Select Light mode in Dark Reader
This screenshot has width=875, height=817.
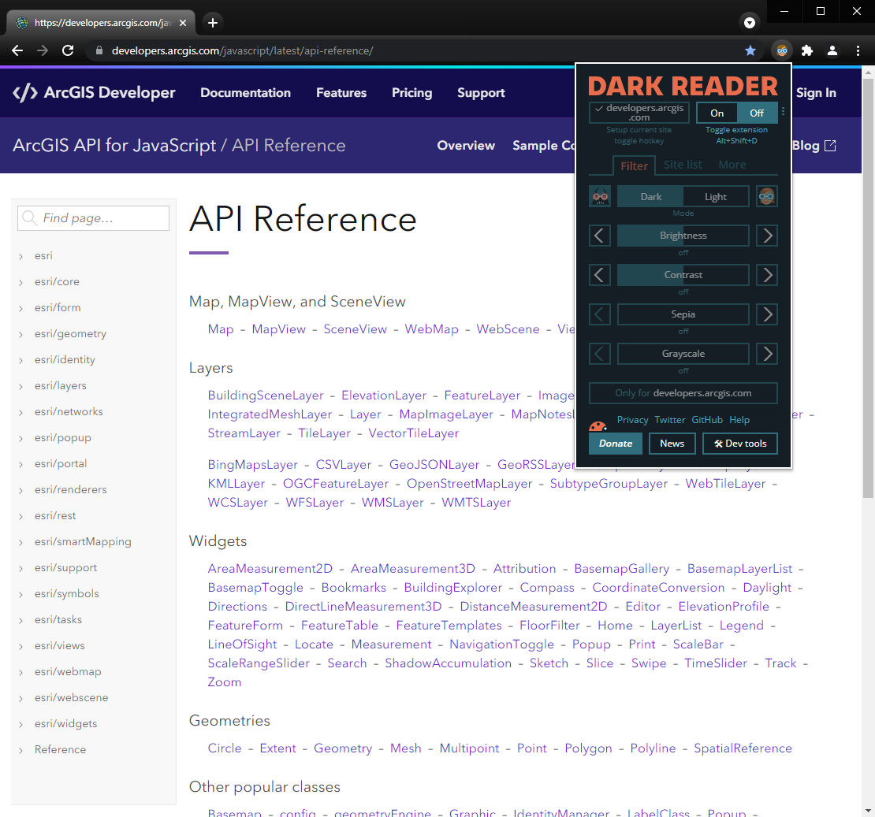[x=716, y=196]
